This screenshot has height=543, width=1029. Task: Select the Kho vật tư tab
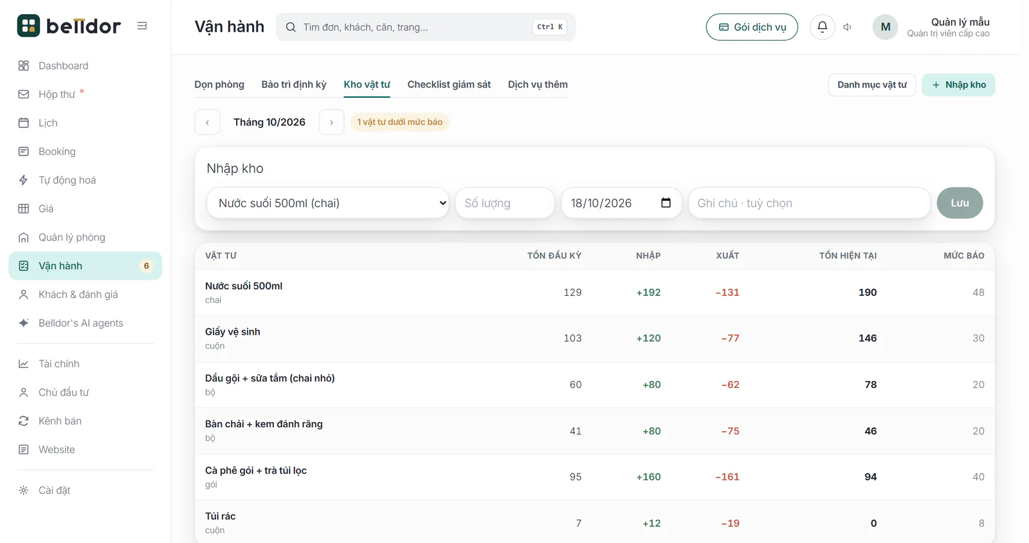(367, 84)
